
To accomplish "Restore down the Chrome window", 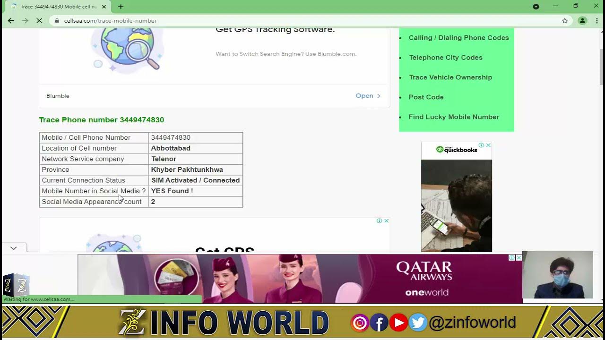I will pyautogui.click(x=576, y=6).
